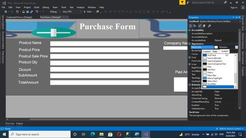Click the account icon next to Sign in
This screenshot has height=138, width=246.
click(243, 7)
